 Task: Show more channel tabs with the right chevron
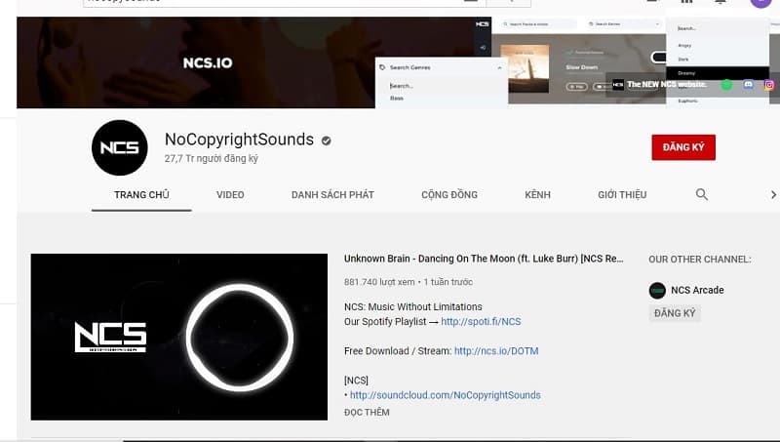point(773,194)
